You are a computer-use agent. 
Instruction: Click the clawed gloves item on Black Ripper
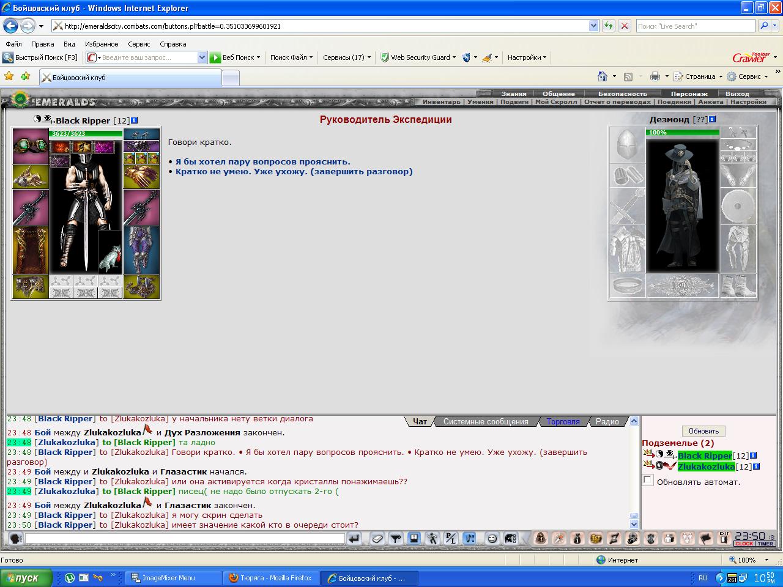(x=141, y=177)
